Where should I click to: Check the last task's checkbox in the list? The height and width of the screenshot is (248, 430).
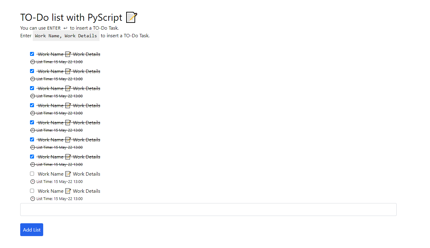(x=32, y=191)
